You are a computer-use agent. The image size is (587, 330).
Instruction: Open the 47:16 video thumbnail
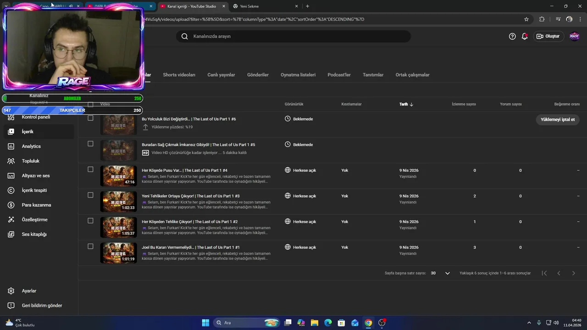[x=118, y=176]
